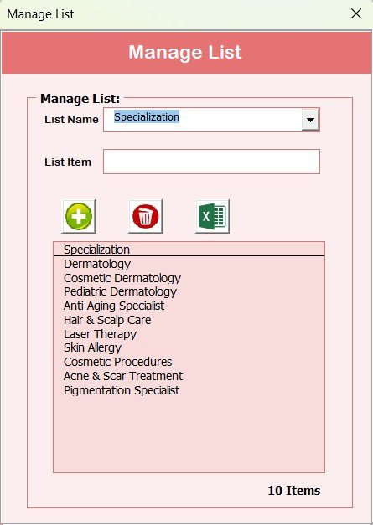The image size is (373, 525).
Task: Click the Excel export icon
Action: coord(212,216)
